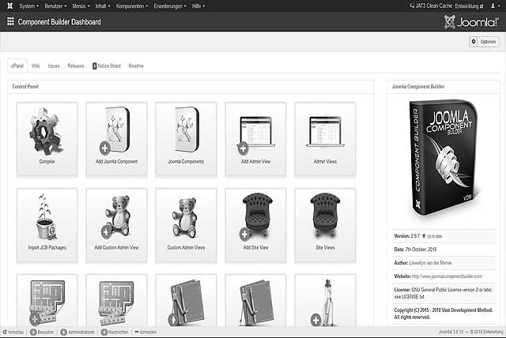Open the Site Views armchair icon
This screenshot has width=506, height=338.
point(325,216)
